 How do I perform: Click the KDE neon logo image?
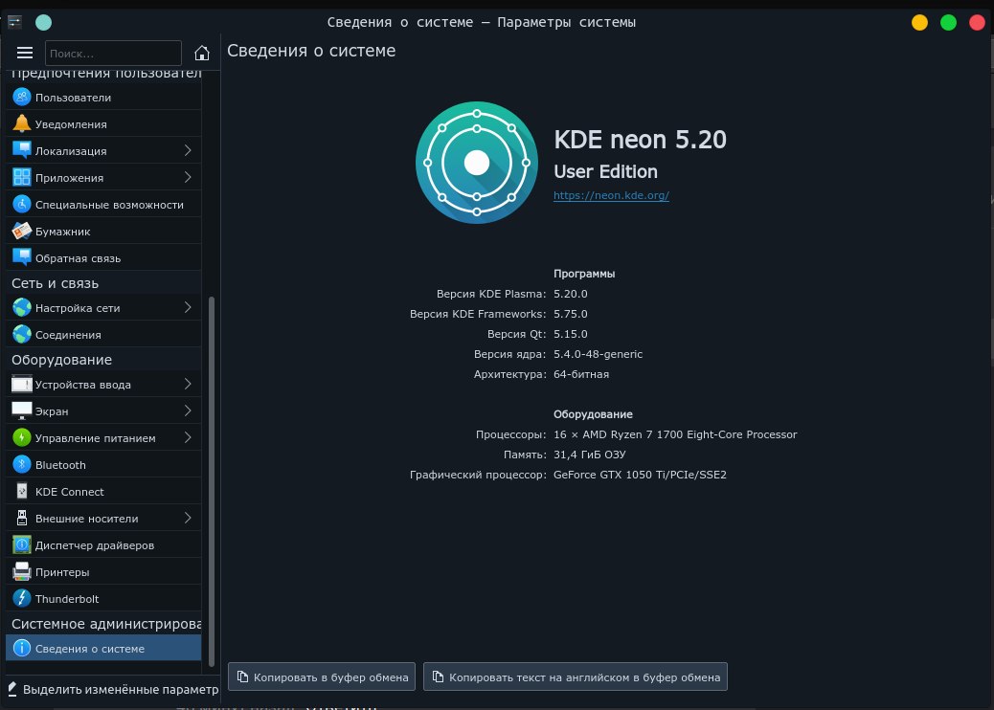(x=477, y=163)
